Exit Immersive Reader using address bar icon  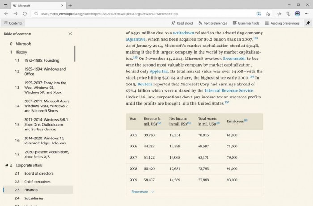tap(259, 13)
